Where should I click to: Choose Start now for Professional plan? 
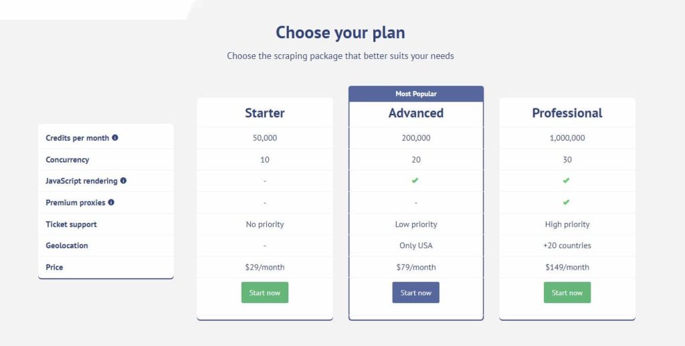coord(567,292)
